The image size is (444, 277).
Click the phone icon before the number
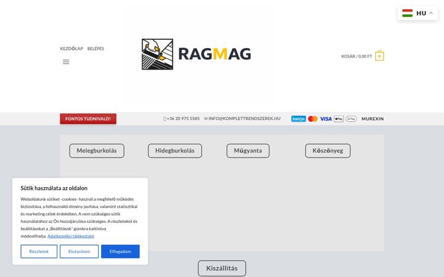[165, 119]
